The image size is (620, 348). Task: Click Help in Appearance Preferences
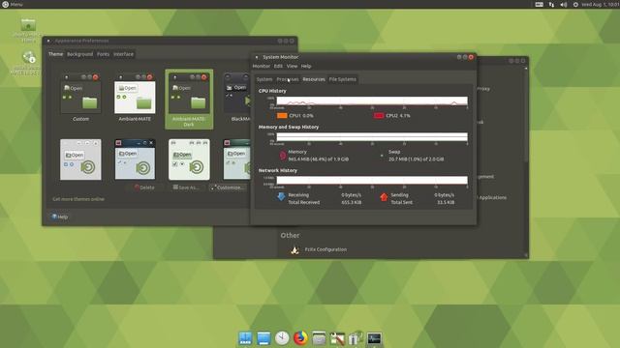60,217
